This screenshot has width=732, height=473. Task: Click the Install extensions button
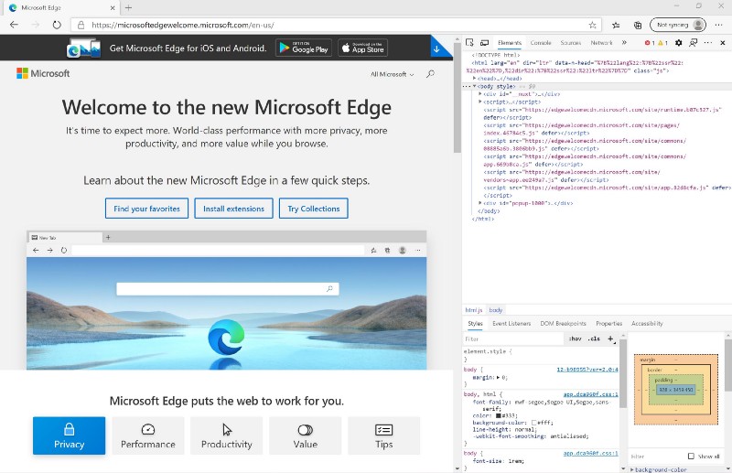233,209
